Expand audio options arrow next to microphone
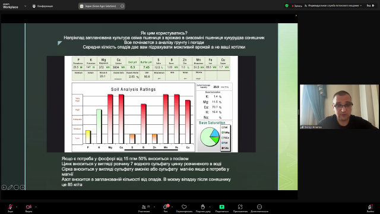This screenshot has height=214, width=380. [x=17, y=207]
